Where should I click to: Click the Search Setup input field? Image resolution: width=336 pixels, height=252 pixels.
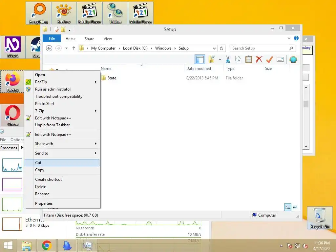[262, 48]
